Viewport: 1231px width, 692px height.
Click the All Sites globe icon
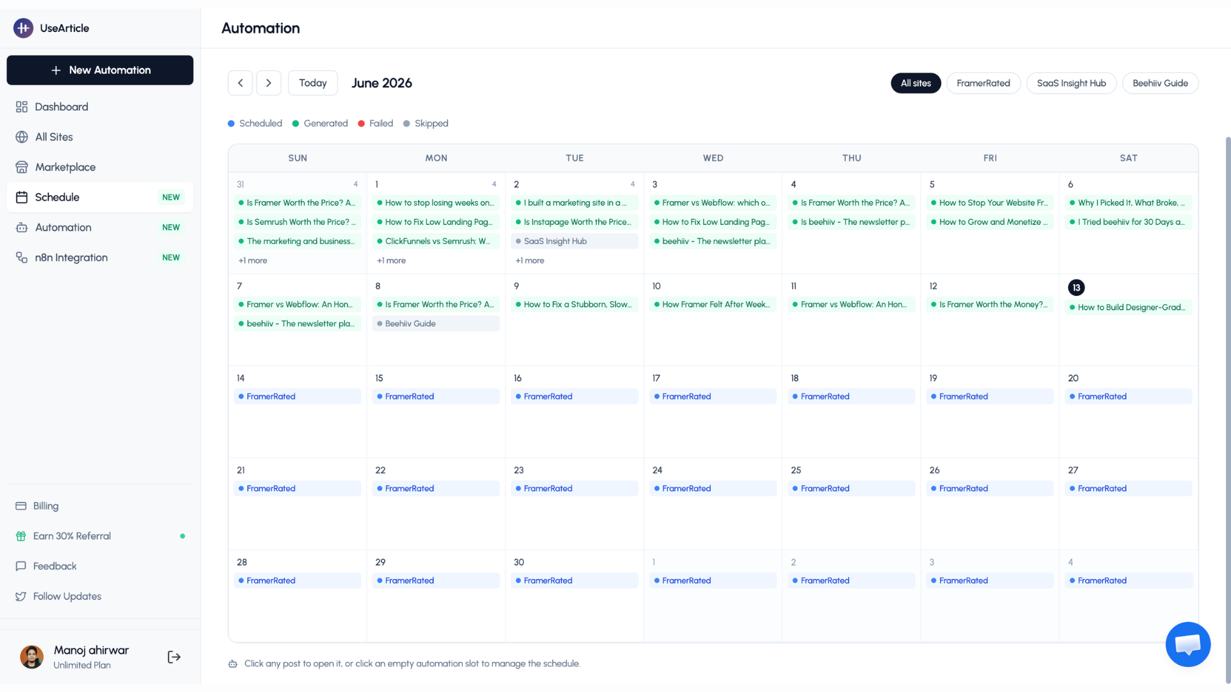click(x=22, y=137)
